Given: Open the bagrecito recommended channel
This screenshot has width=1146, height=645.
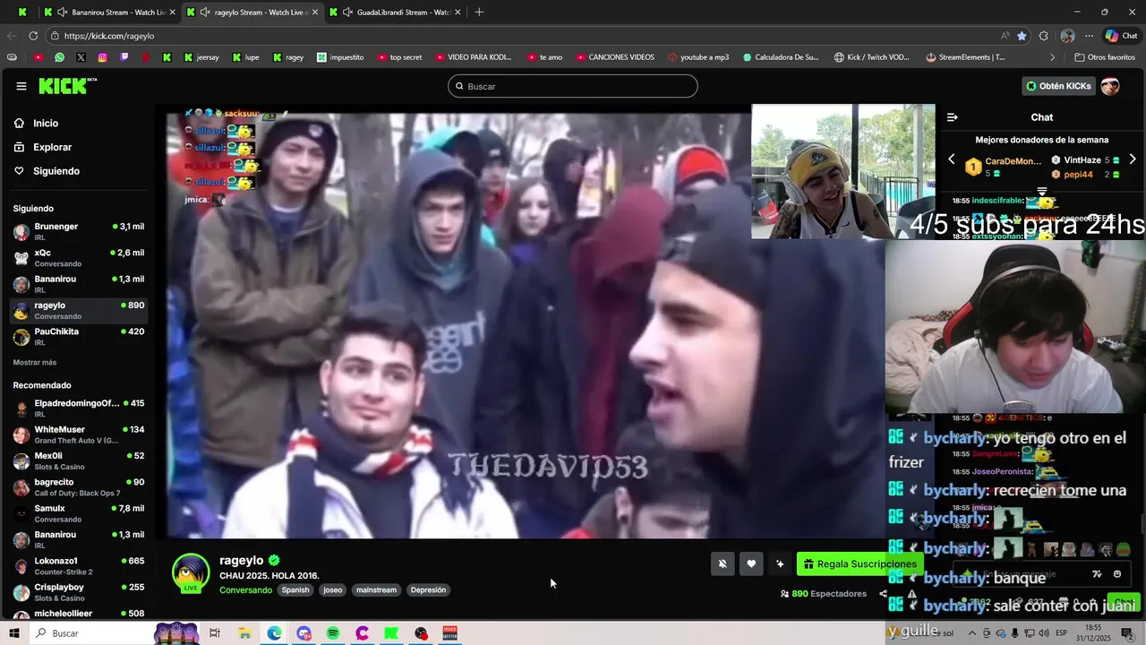Looking at the screenshot, I should click(x=79, y=487).
